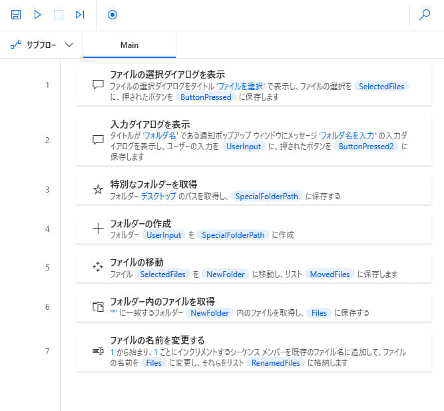Click line number 7 in the gutter
This screenshot has width=444, height=411.
coord(47,352)
